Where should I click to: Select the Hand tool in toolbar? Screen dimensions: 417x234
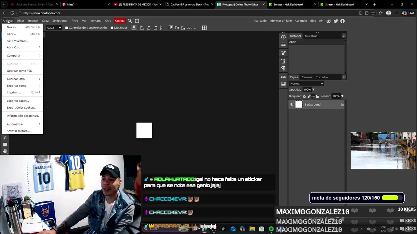pos(5,151)
